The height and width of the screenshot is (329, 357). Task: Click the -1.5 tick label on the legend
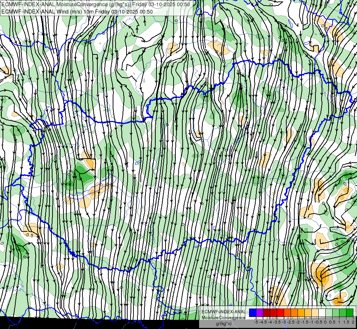pos(304,322)
